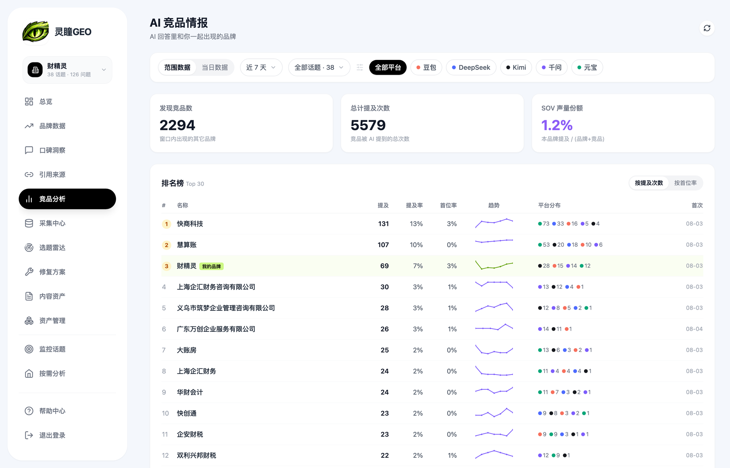The width and height of the screenshot is (730, 468).
Task: Open the 全部话题 · 38 topic dropdown
Action: pyautogui.click(x=319, y=68)
